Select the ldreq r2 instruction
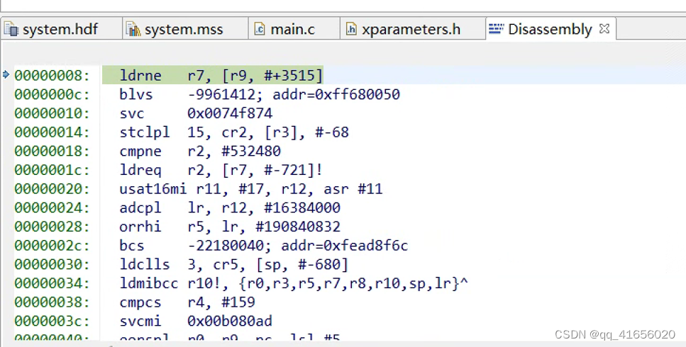Image resolution: width=686 pixels, height=347 pixels. pos(221,170)
